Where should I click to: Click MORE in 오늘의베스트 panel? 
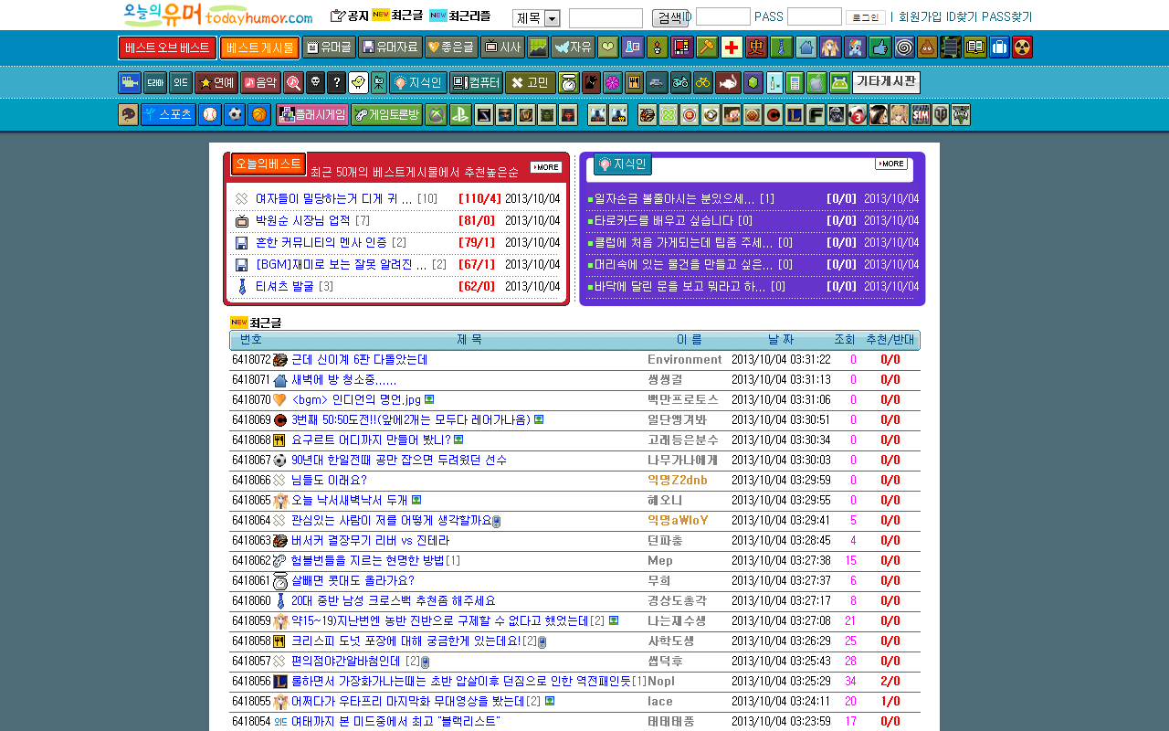(x=546, y=167)
